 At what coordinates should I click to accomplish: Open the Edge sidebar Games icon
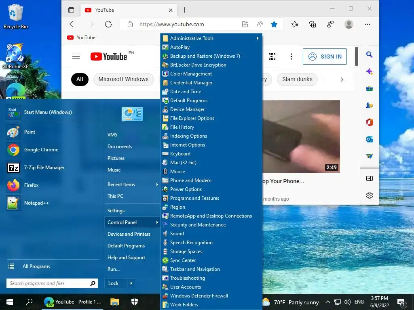pos(369,105)
